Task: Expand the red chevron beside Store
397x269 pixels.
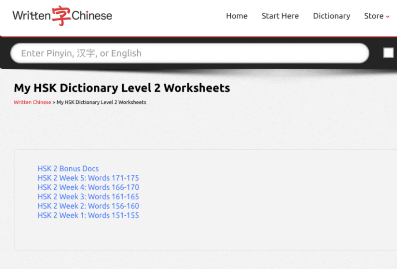Action: (388, 17)
